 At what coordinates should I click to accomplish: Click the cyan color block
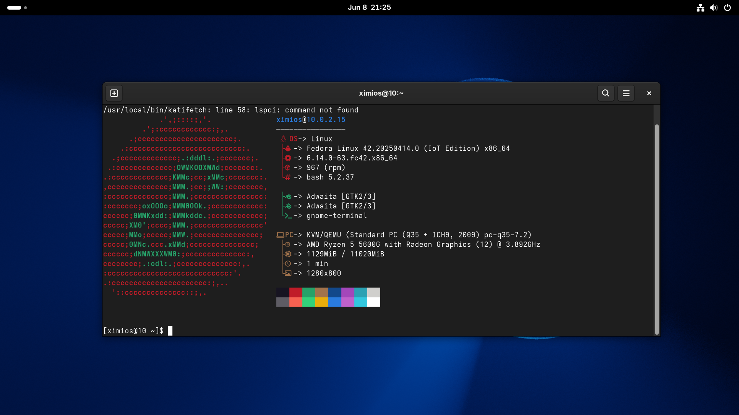(x=360, y=292)
